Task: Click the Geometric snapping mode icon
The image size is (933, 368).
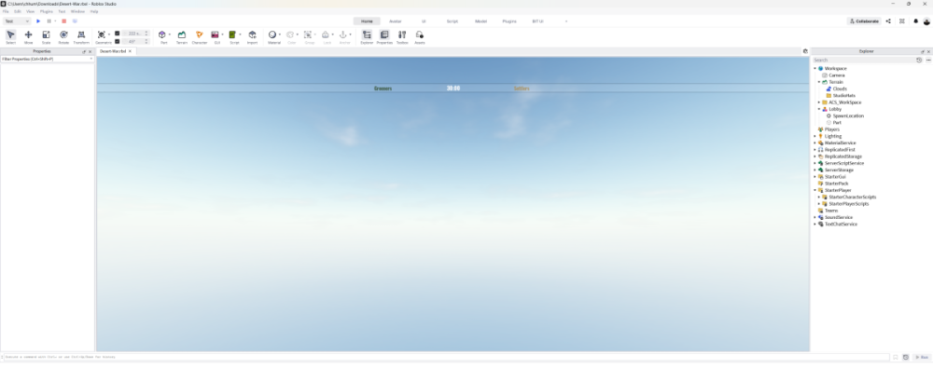Action: point(102,34)
